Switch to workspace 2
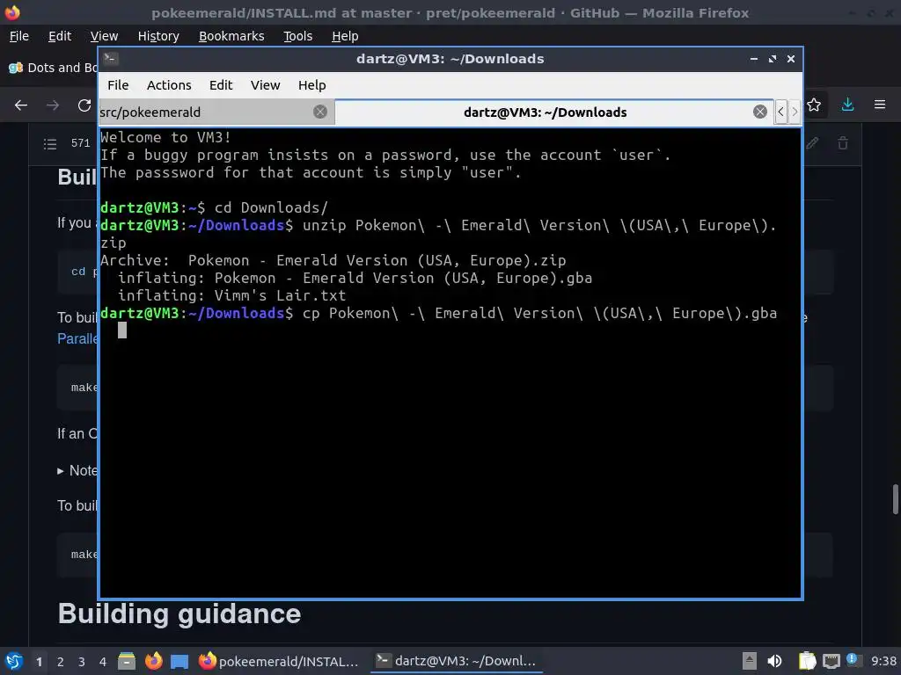The image size is (901, 675). (x=61, y=662)
